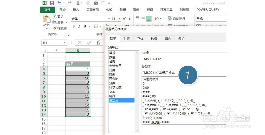Open the font name dropdown (宋体)

coord(109,19)
